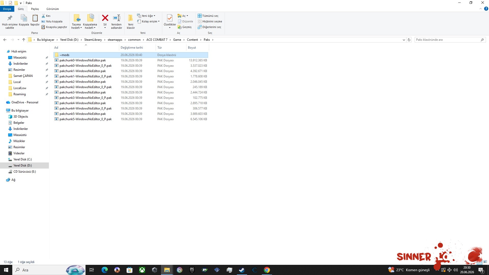Select pakchunk5-WindowsNoEditor_0_P.pak file
Viewport: 489px width, 275px height.
(131, 119)
